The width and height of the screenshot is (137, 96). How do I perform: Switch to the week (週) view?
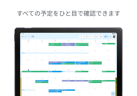pyautogui.click(x=101, y=37)
